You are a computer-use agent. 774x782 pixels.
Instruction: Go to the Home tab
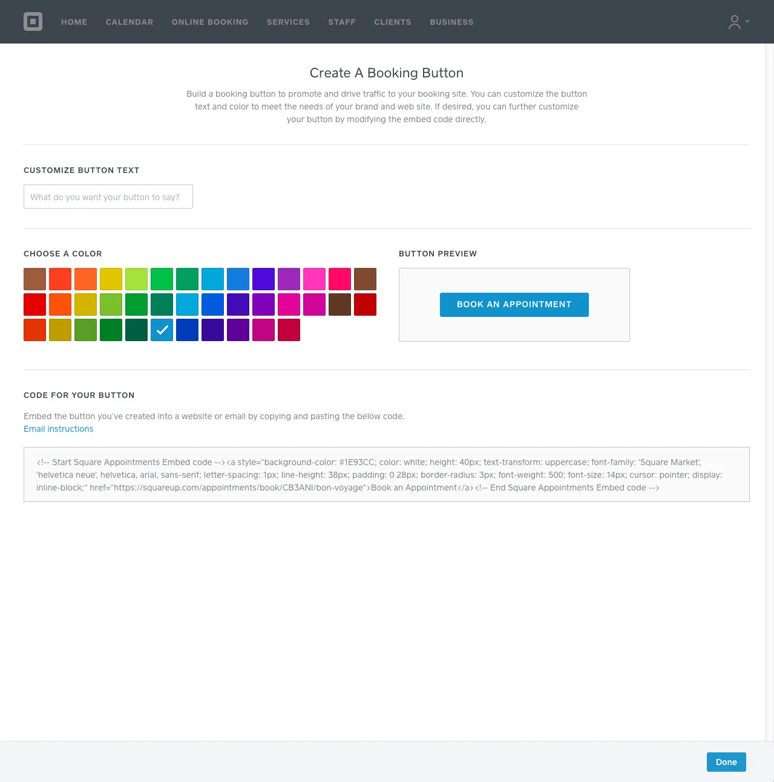point(74,22)
